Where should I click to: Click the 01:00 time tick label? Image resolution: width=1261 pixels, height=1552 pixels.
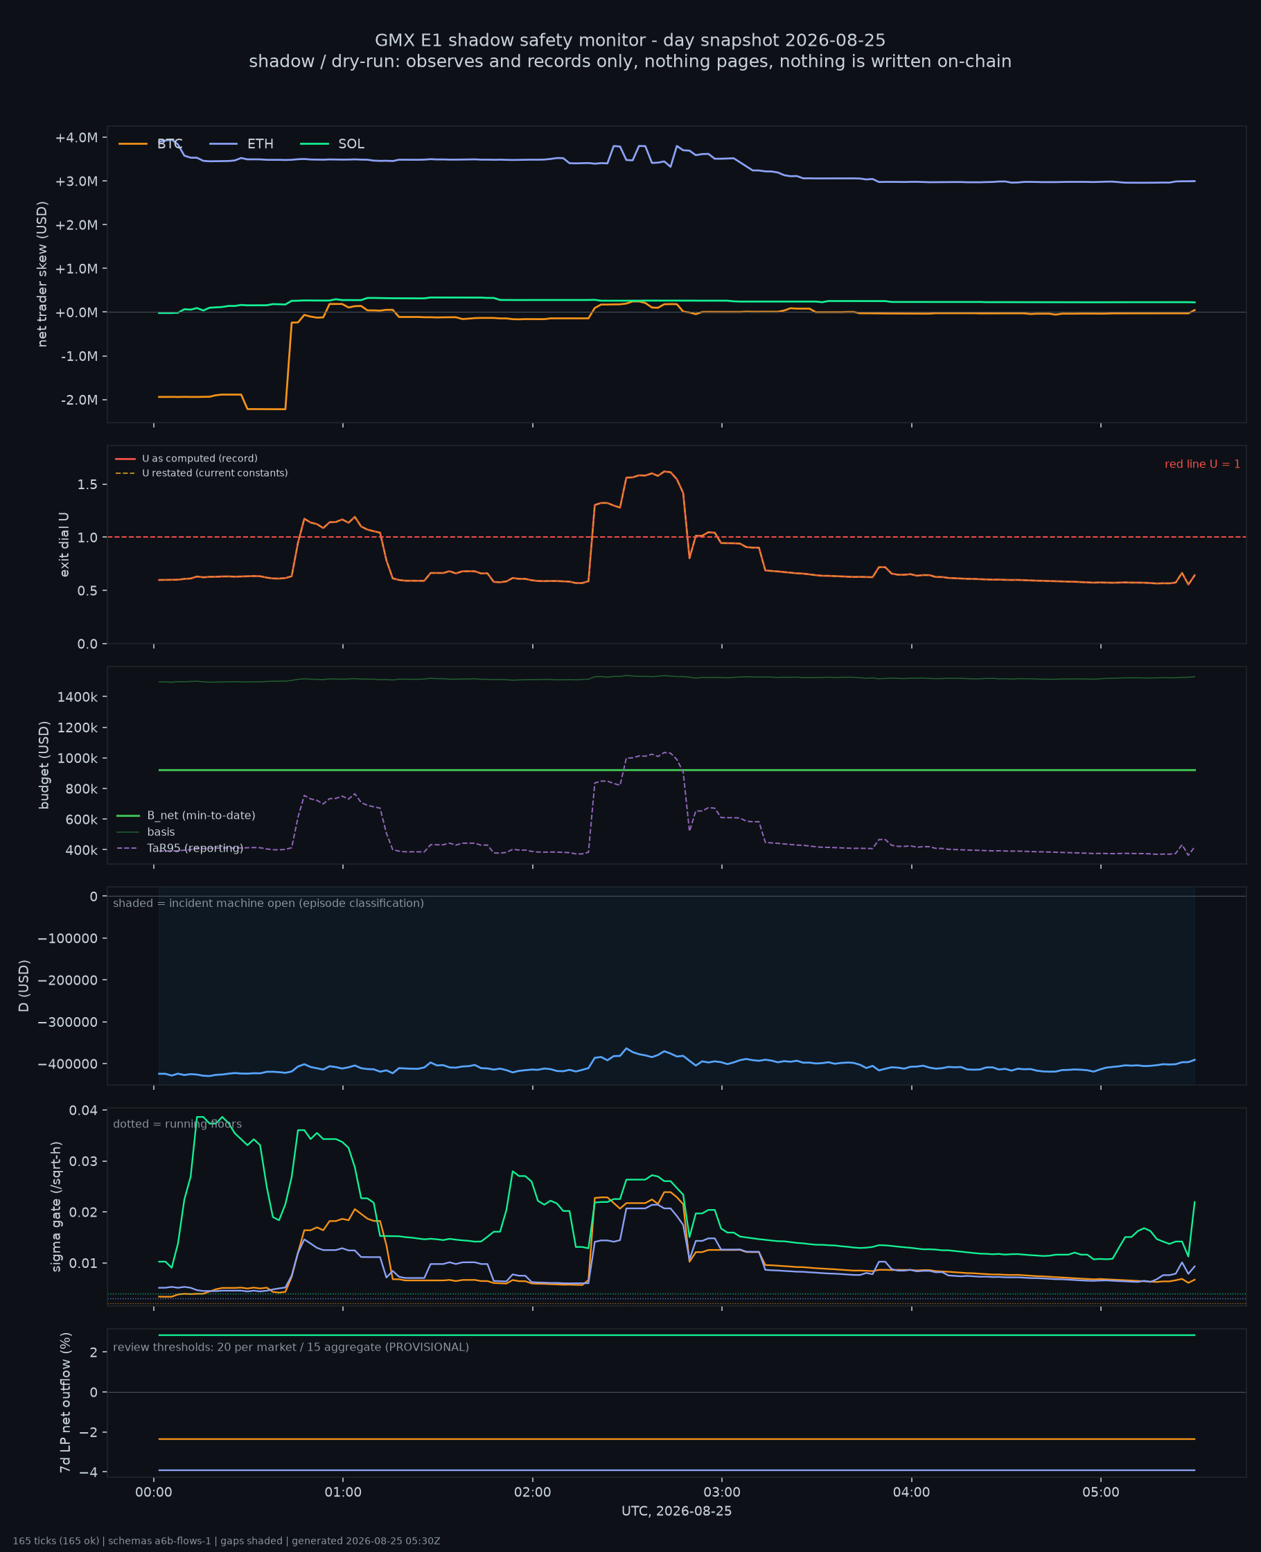point(343,1492)
